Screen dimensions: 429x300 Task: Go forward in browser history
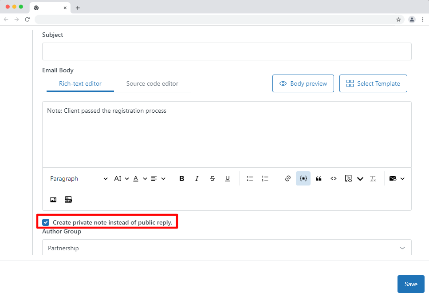coord(17,20)
